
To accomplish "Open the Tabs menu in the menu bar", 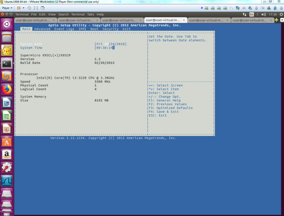I will [x=90, y=15].
